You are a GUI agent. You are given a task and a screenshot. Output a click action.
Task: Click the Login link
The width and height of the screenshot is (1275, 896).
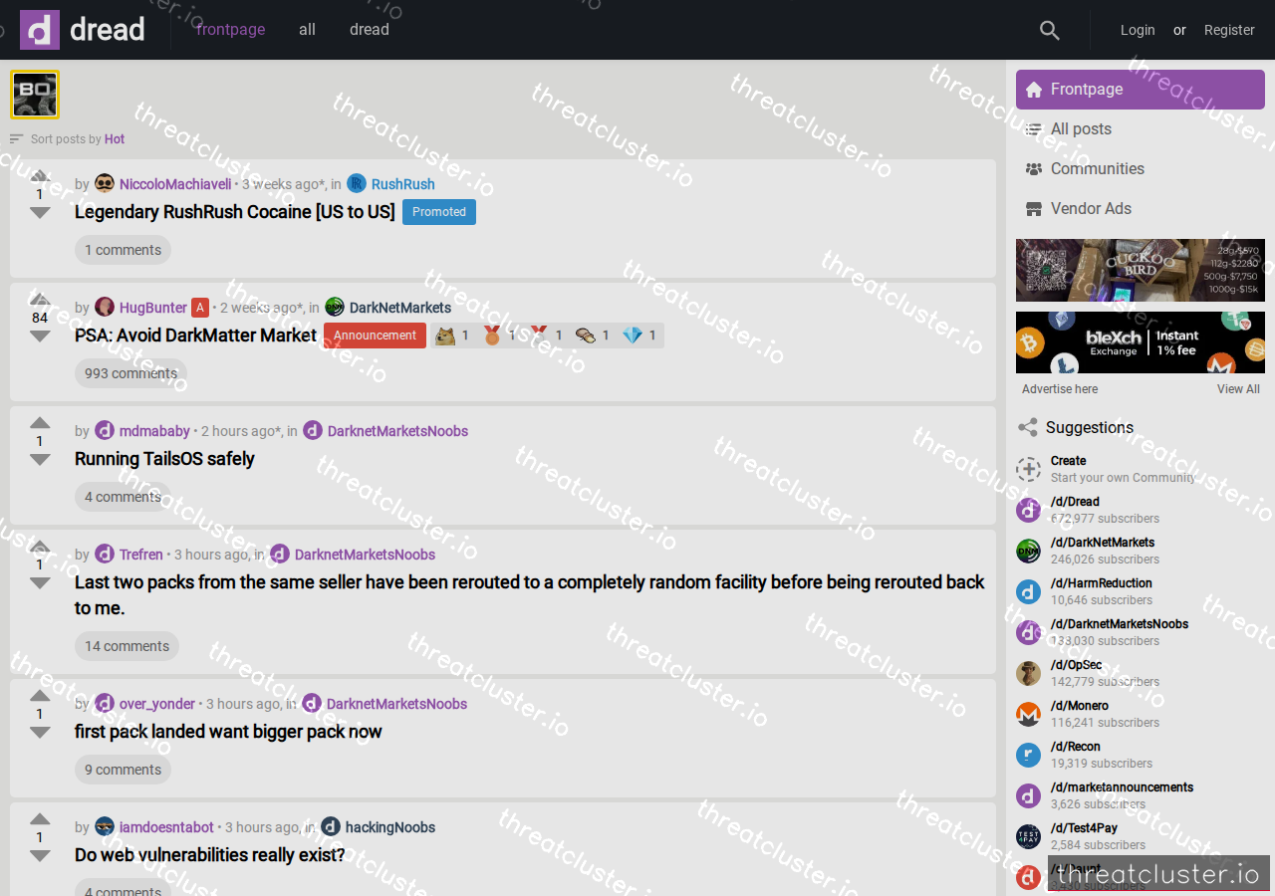(1138, 30)
